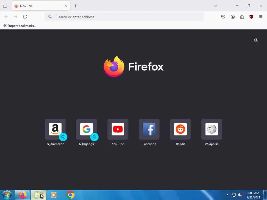Click the Reddit label text
Screen dimensions: 267x200
point(180,144)
